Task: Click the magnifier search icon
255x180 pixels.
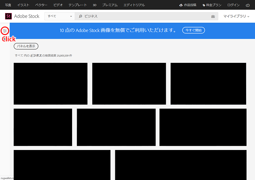Action: [80, 16]
